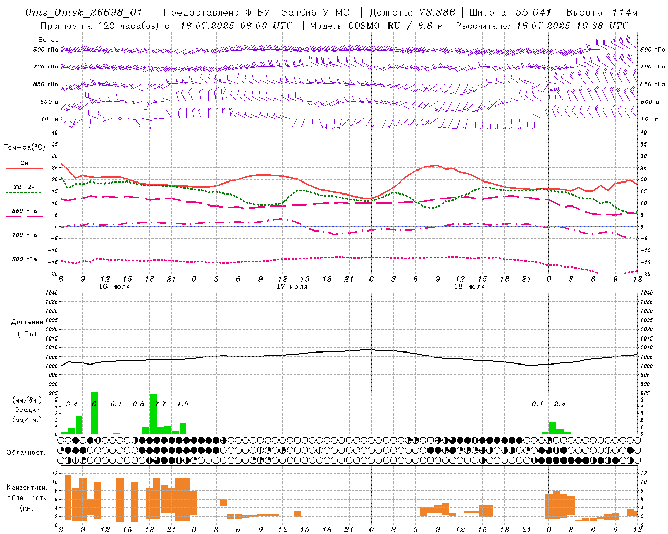Click the Осадки precipitation label
Screen dimensions: 668x534
point(27,410)
